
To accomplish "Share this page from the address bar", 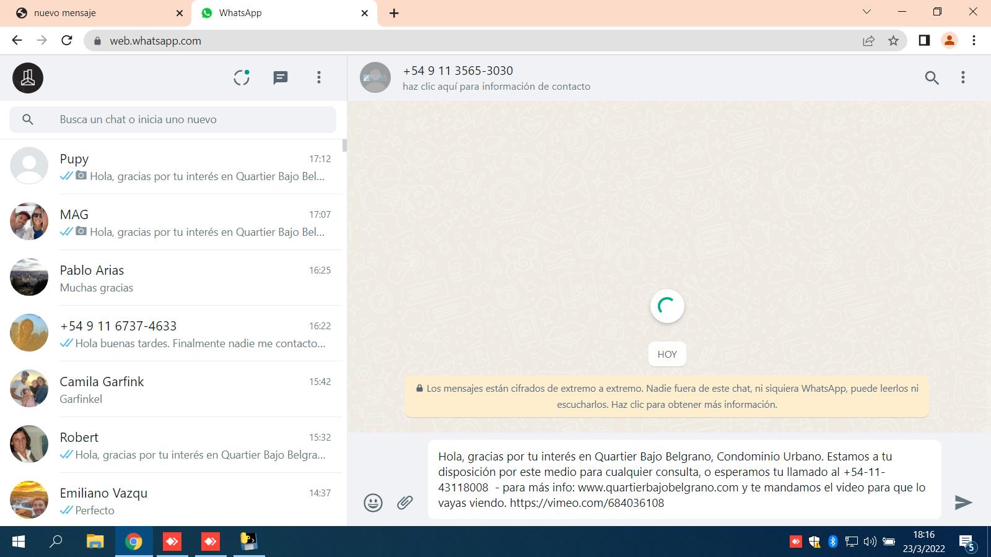I will [x=868, y=41].
